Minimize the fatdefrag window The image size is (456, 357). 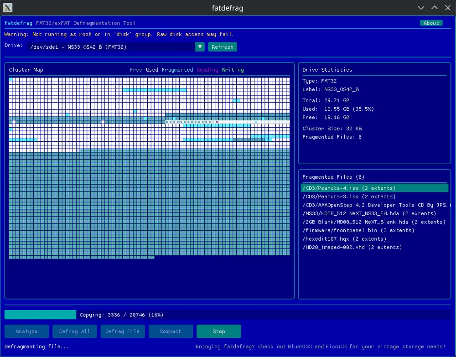coord(421,8)
